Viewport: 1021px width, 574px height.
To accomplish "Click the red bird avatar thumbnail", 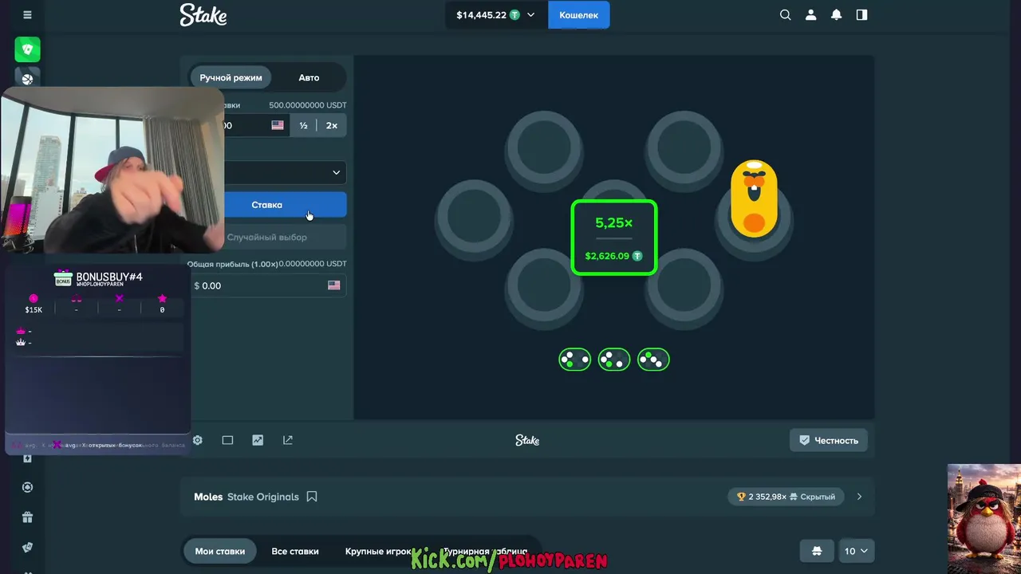I will pos(984,519).
